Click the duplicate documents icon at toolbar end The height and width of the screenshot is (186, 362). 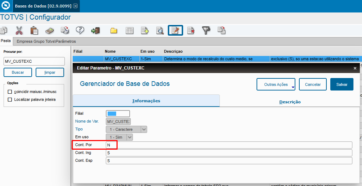click(x=221, y=30)
